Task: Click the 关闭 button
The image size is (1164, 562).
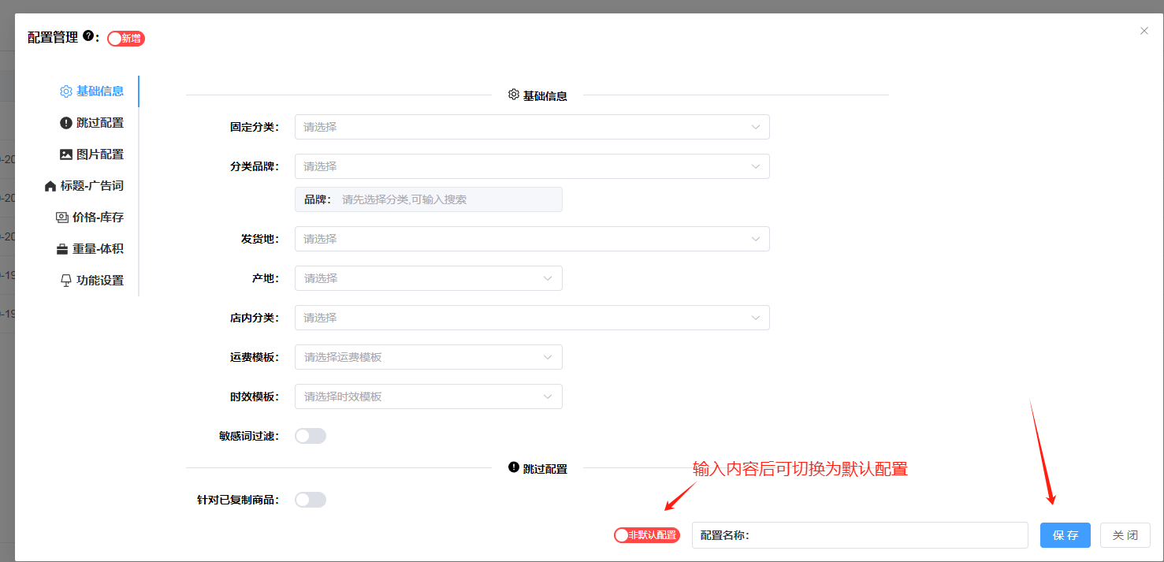Action: coord(1125,535)
